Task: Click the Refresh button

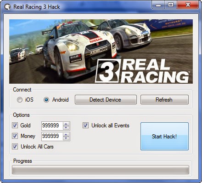Action: point(164,100)
